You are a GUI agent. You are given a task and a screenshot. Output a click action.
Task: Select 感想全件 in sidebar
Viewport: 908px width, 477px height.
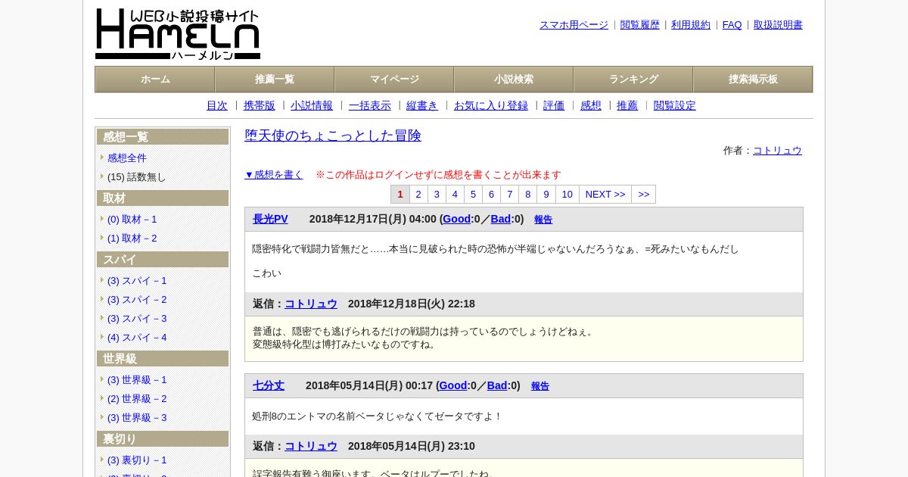point(127,158)
